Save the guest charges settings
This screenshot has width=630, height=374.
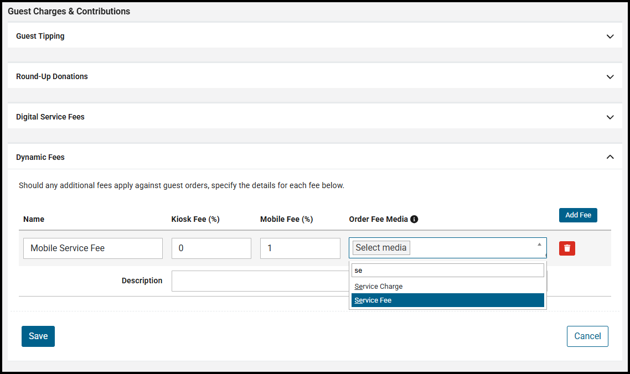38,336
